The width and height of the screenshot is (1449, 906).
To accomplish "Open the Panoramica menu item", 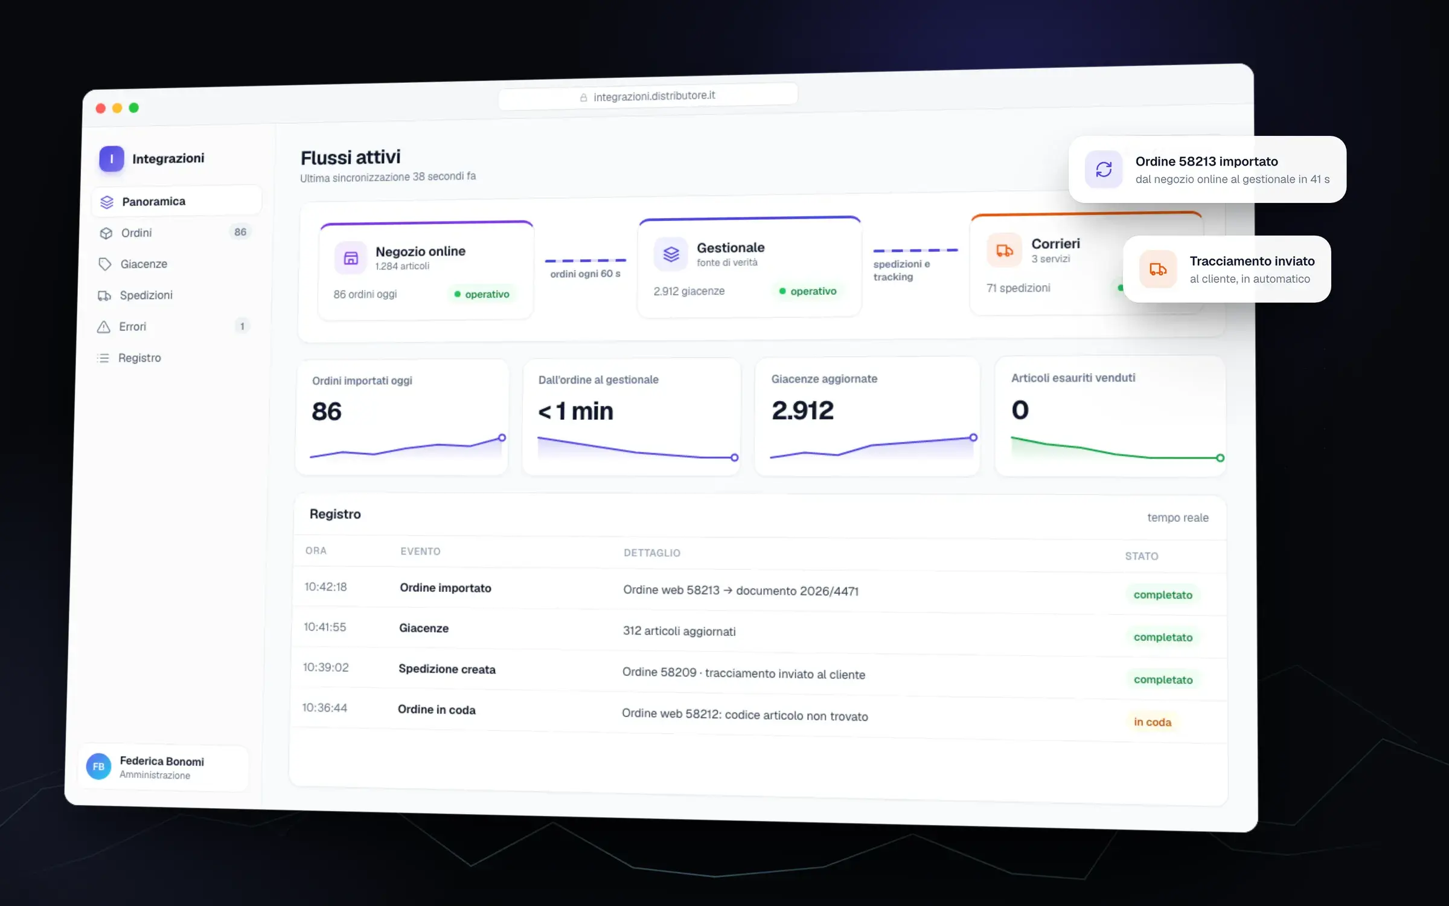I will 176,201.
